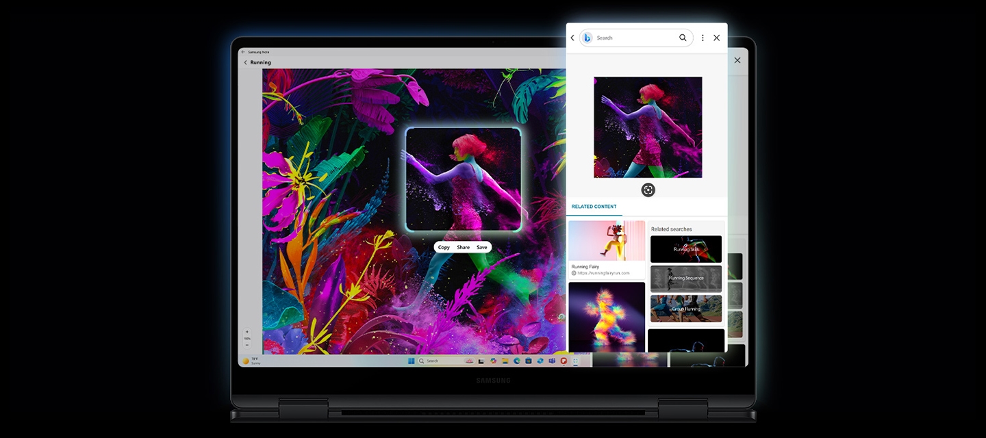
Task: Click the glowing selected runner crop
Action: 463,179
